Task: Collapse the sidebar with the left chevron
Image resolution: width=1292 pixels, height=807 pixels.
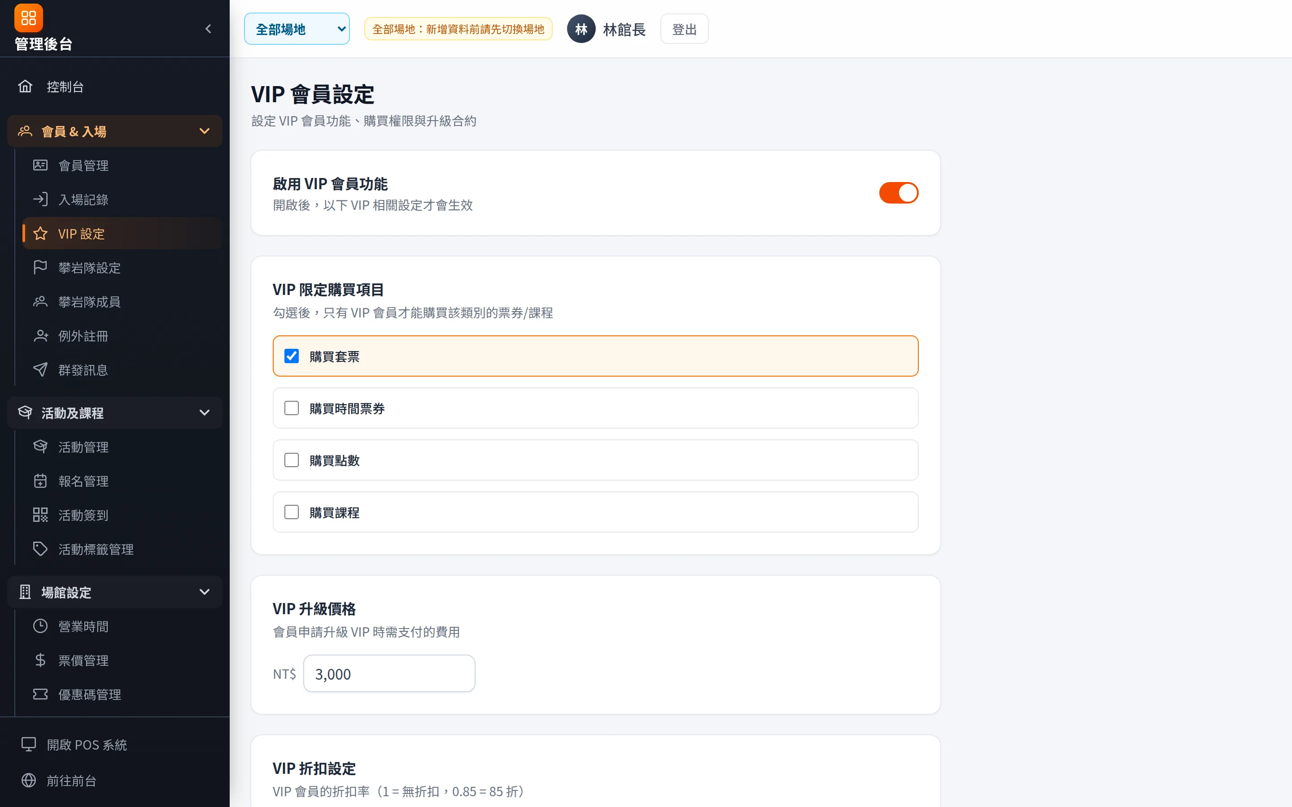Action: click(208, 29)
